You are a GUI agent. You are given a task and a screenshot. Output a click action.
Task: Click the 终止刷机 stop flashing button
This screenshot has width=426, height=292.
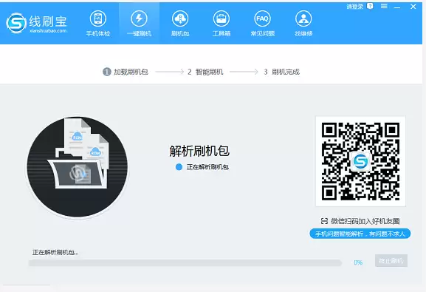(x=391, y=261)
